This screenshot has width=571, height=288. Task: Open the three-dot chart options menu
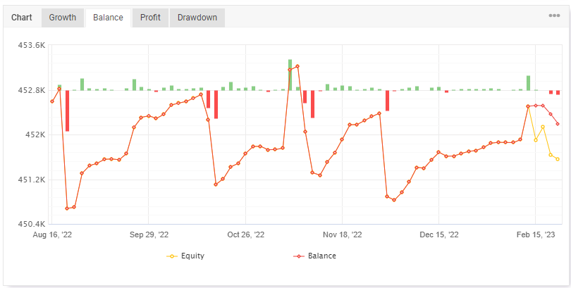(554, 15)
